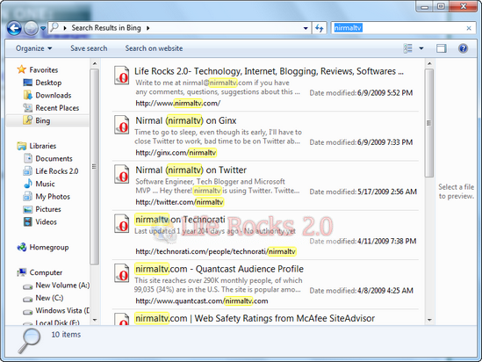Open the Organize menu
482x362 pixels.
(x=34, y=48)
